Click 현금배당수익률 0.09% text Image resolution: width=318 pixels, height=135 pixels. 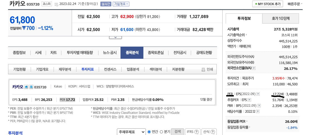click(148, 100)
